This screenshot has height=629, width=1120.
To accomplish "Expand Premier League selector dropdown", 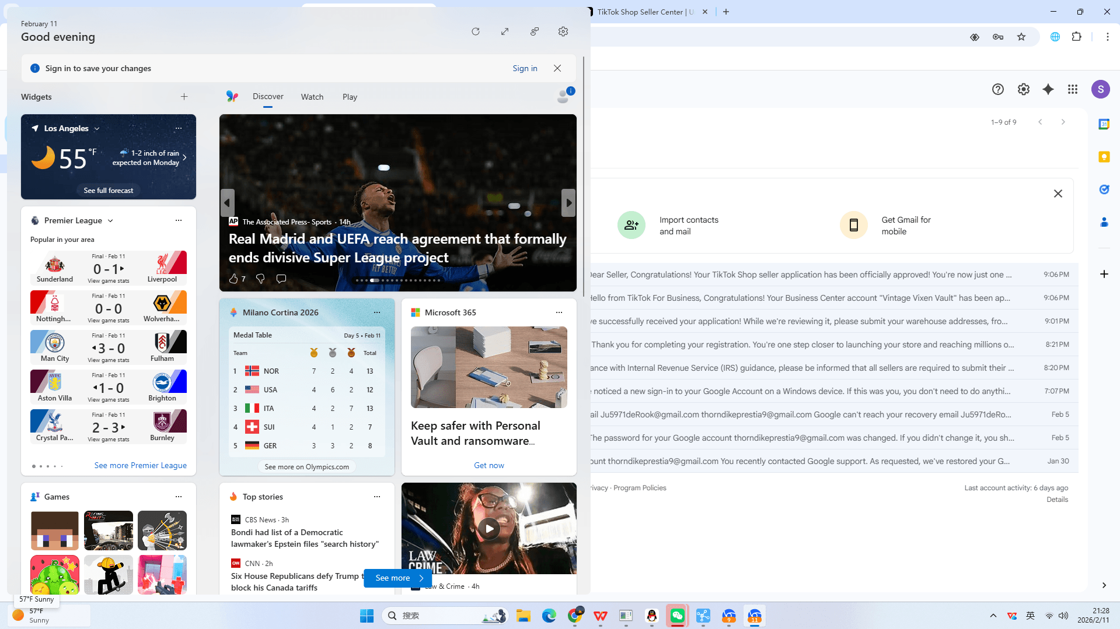I will (110, 220).
